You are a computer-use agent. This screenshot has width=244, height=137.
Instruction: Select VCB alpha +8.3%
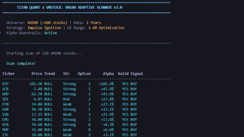pyautogui.click(x=108, y=125)
